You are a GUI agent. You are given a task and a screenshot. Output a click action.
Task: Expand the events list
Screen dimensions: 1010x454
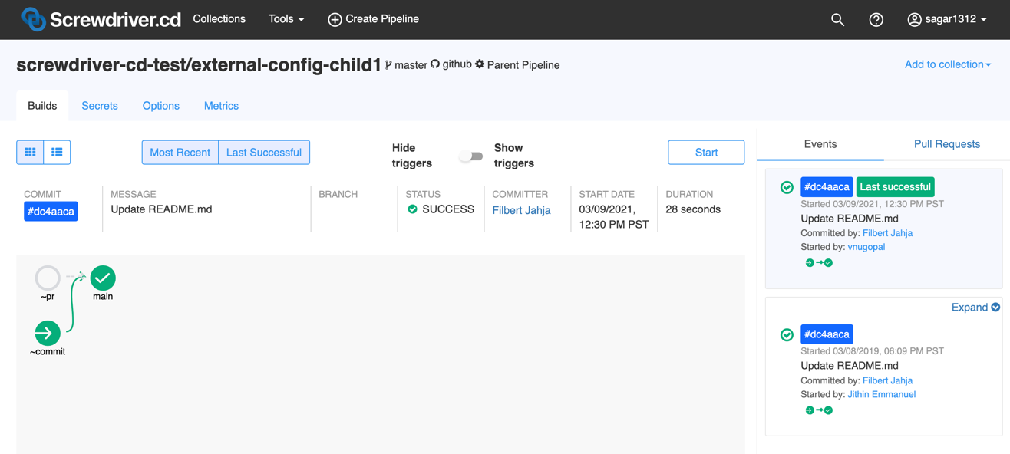(975, 308)
